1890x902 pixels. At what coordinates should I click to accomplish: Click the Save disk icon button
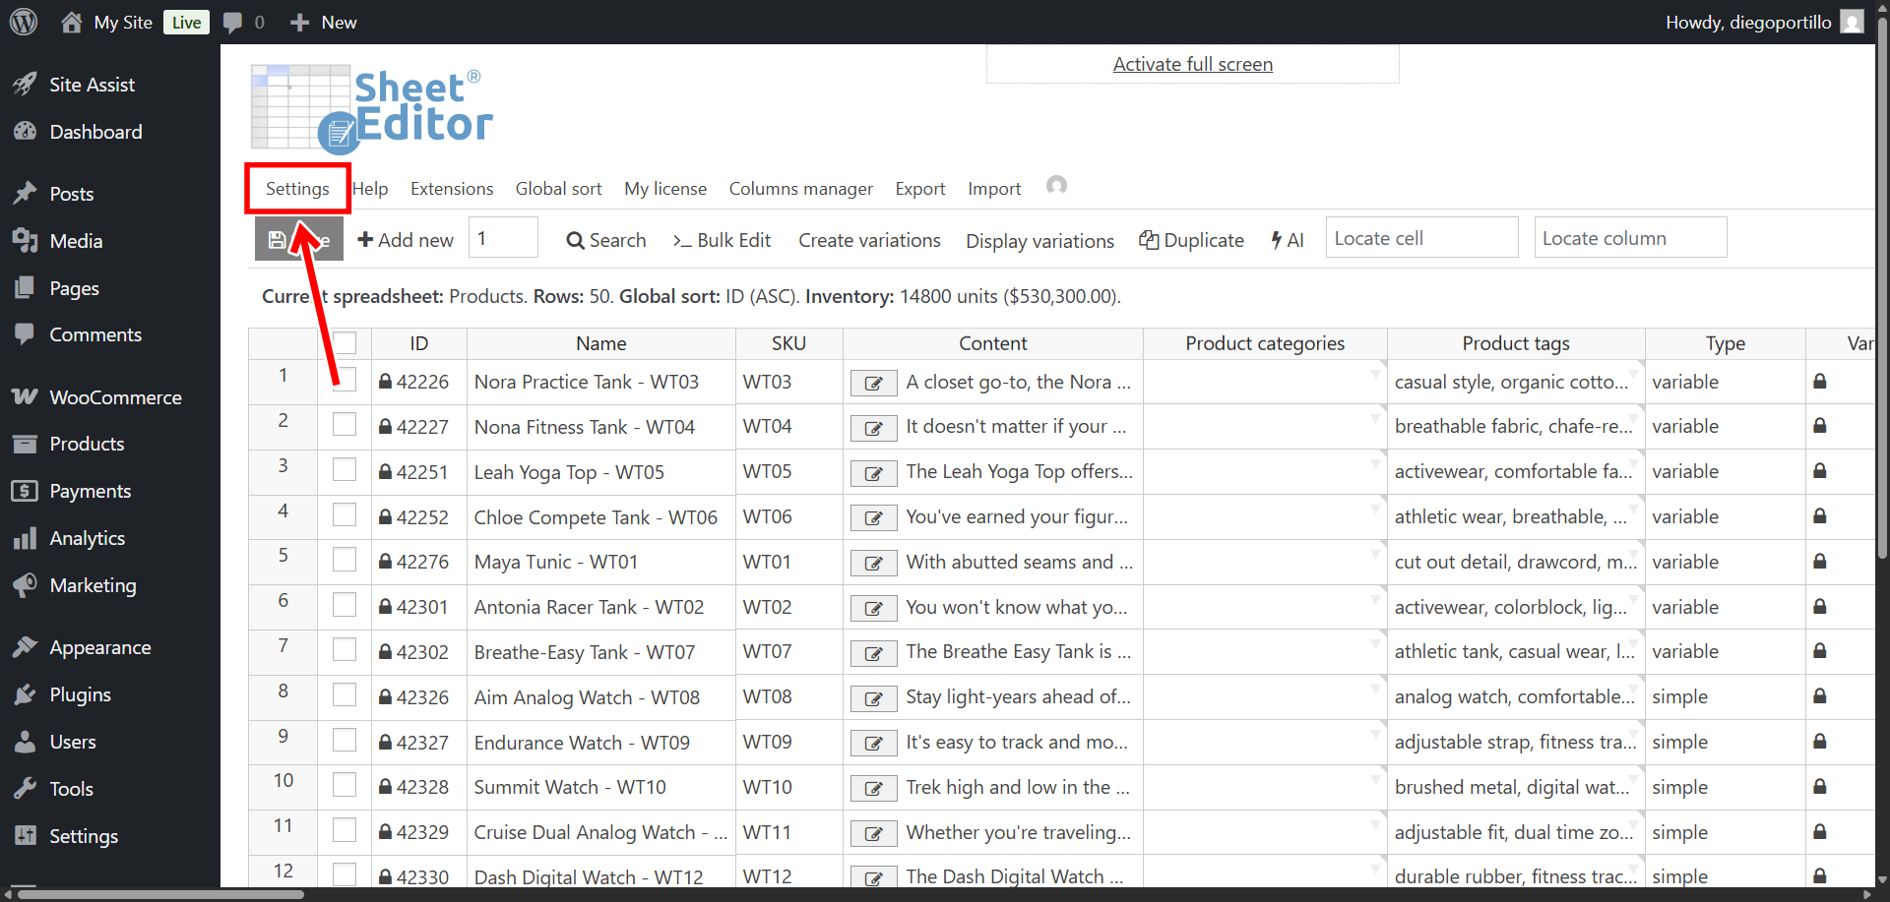pyautogui.click(x=279, y=240)
